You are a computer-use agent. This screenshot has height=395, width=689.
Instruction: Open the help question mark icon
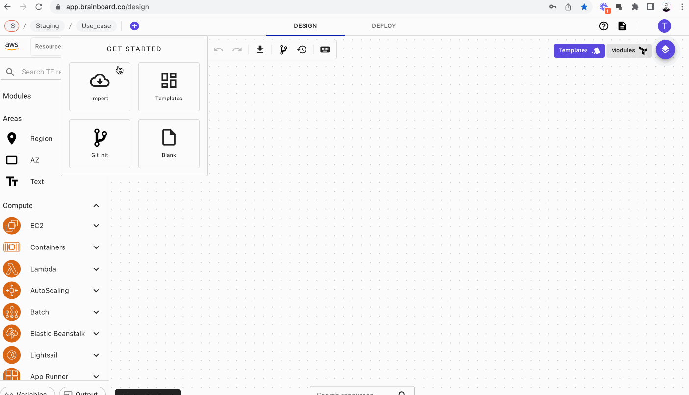pos(604,26)
